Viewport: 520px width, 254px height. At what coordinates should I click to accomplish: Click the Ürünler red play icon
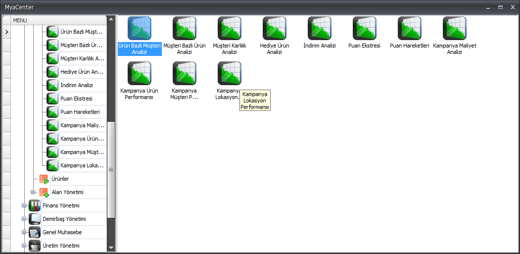click(44, 179)
